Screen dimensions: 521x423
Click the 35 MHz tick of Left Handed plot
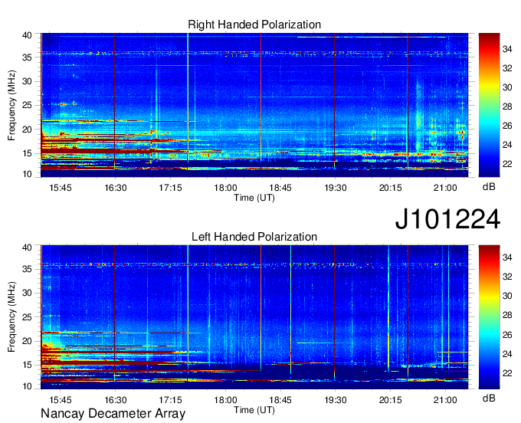pos(28,269)
